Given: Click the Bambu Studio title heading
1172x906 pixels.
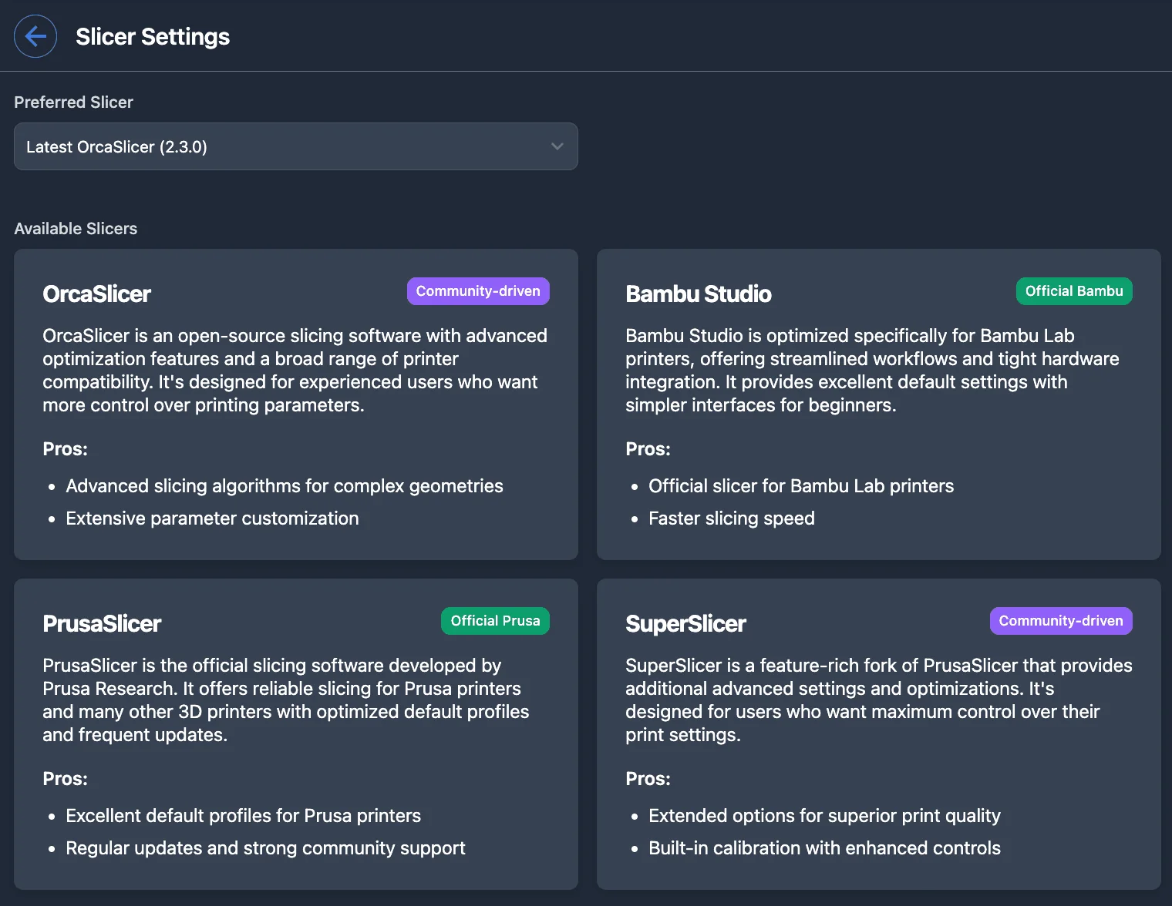Looking at the screenshot, I should pyautogui.click(x=698, y=294).
